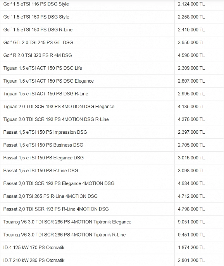Click the ID.7 210 kW 286 PS Otomatik name
Image resolution: width=224 pixels, height=266 pixels.
click(34, 261)
